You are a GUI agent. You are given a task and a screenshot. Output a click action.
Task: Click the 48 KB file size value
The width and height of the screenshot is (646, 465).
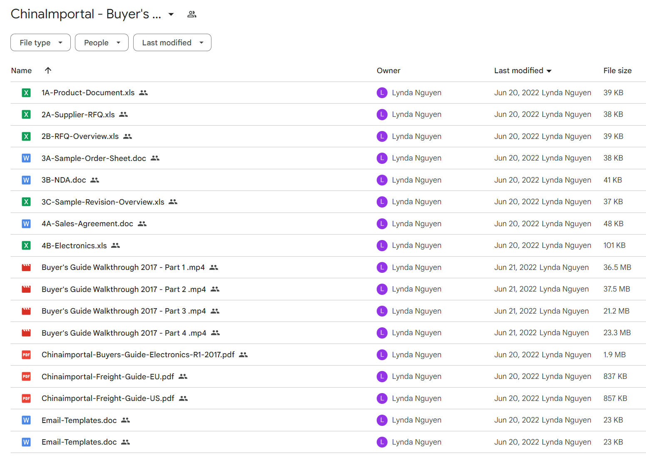tap(614, 224)
